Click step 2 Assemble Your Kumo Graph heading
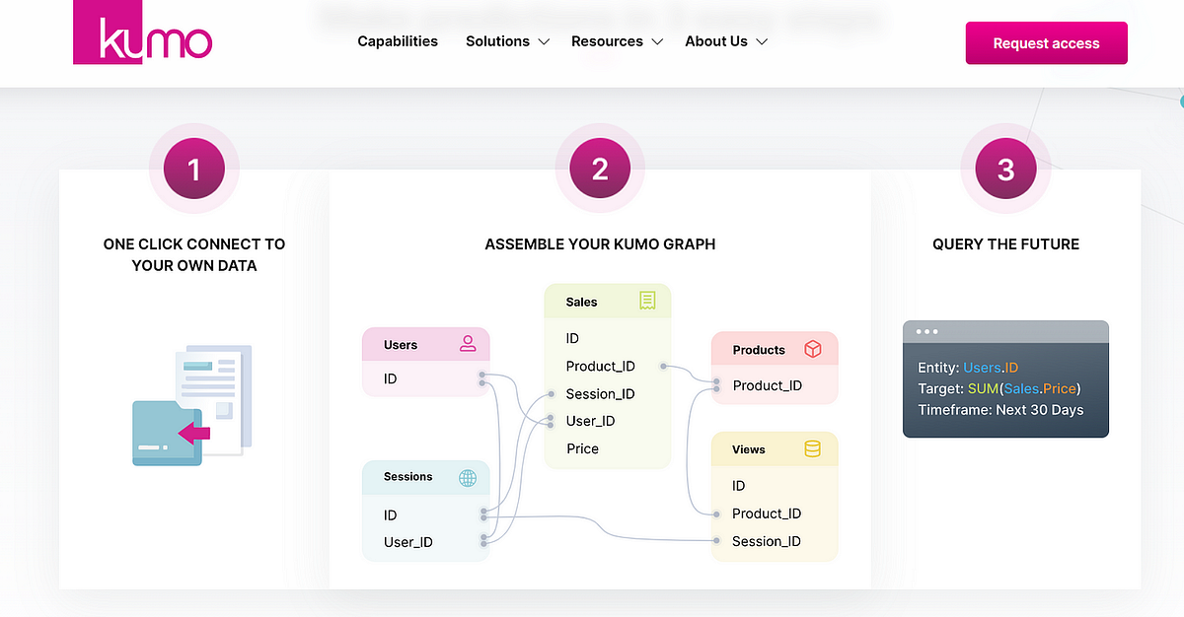Viewport: 1184px width, 617px height. (600, 243)
